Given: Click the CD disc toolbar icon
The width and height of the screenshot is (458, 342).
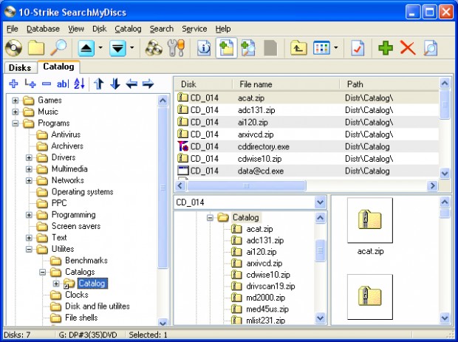Looking at the screenshot, I should click(13, 48).
